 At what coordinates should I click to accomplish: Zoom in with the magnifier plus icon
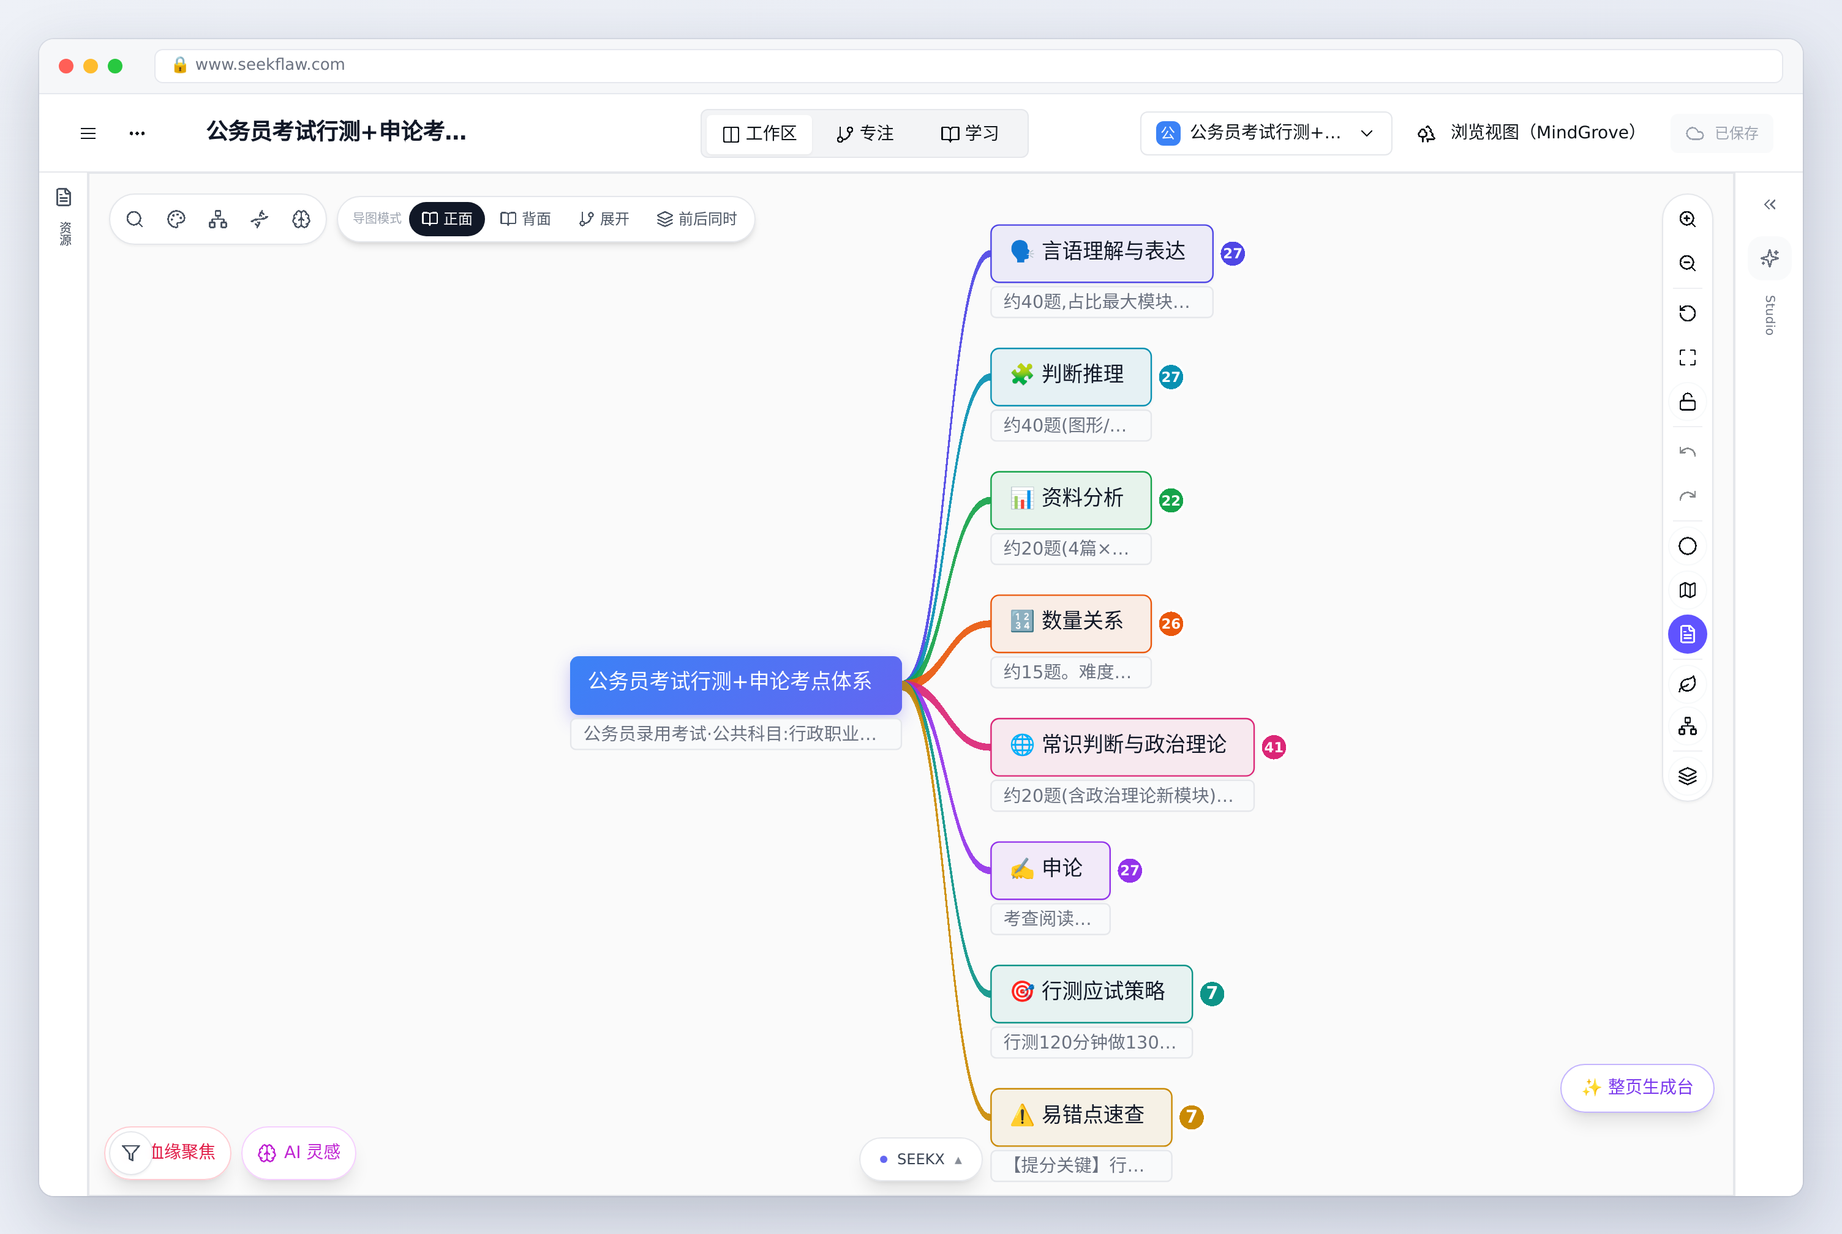click(1687, 219)
